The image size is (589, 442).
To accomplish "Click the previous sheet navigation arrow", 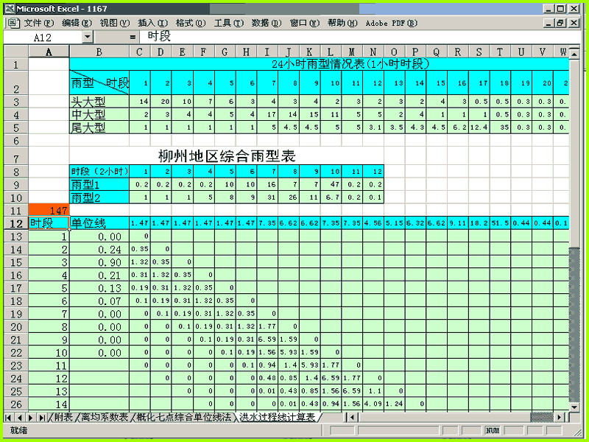I will [x=20, y=417].
